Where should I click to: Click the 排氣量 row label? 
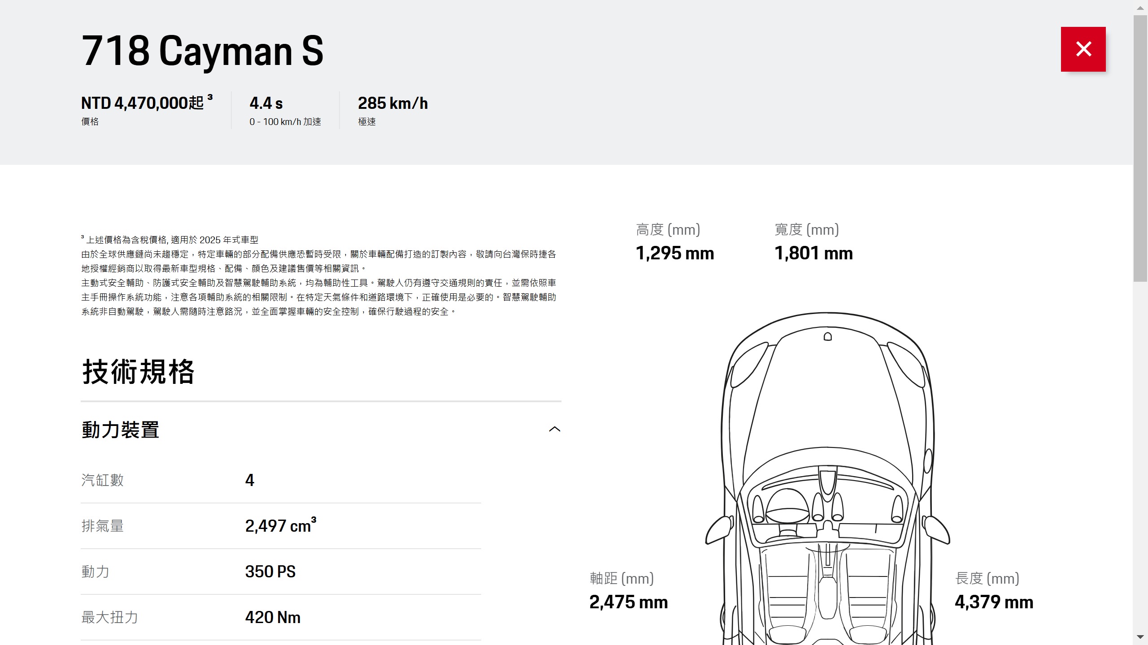click(x=102, y=526)
